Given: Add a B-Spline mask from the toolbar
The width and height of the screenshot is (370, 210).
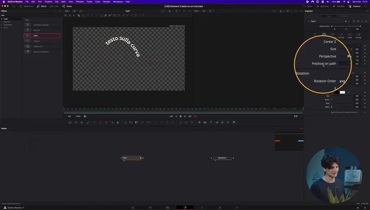Looking at the screenshot, I should point(173,123).
